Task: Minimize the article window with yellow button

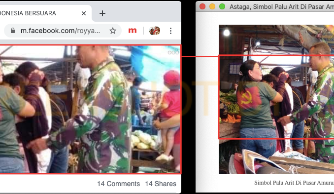Action: point(212,6)
